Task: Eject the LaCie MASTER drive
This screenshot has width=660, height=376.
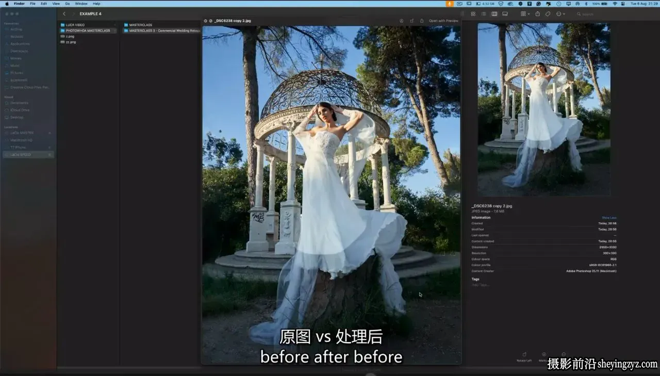Action: [49, 133]
